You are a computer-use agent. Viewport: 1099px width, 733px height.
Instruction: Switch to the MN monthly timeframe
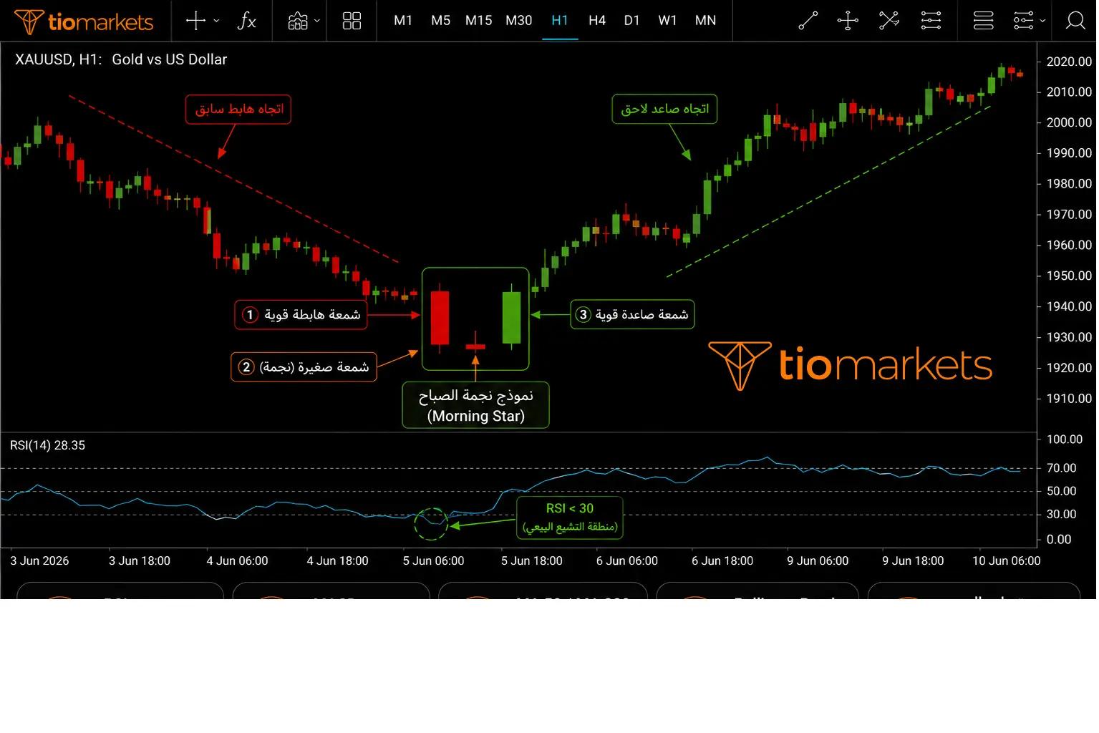[705, 21]
